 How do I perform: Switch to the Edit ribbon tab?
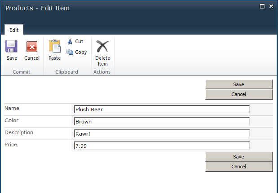(14, 30)
